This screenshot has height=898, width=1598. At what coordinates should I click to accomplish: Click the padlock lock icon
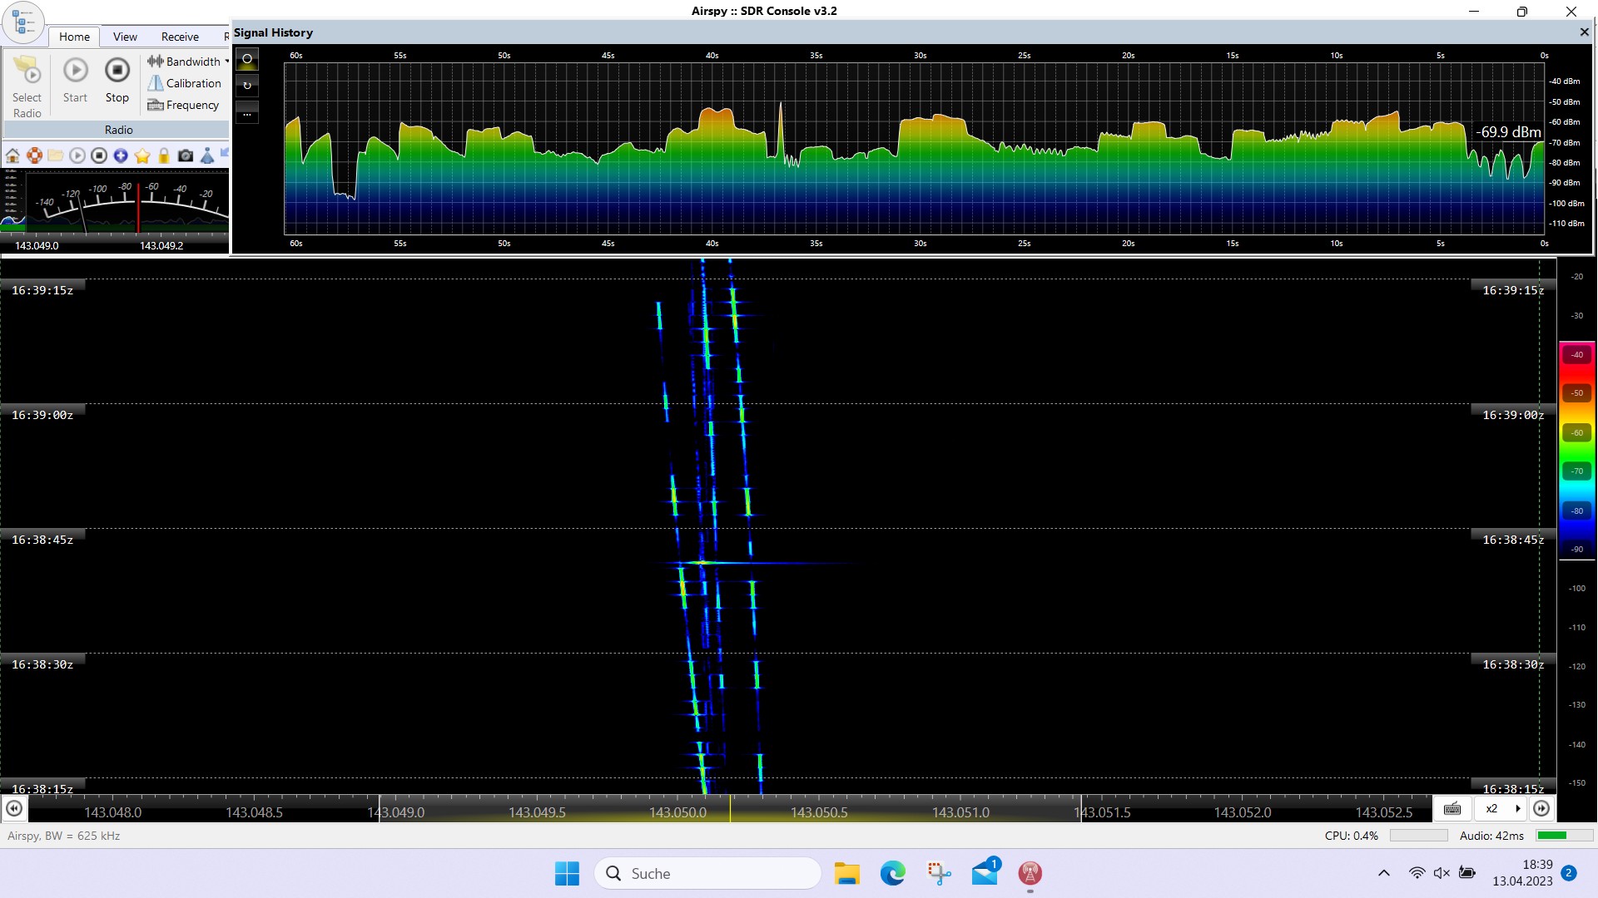pyautogui.click(x=164, y=155)
